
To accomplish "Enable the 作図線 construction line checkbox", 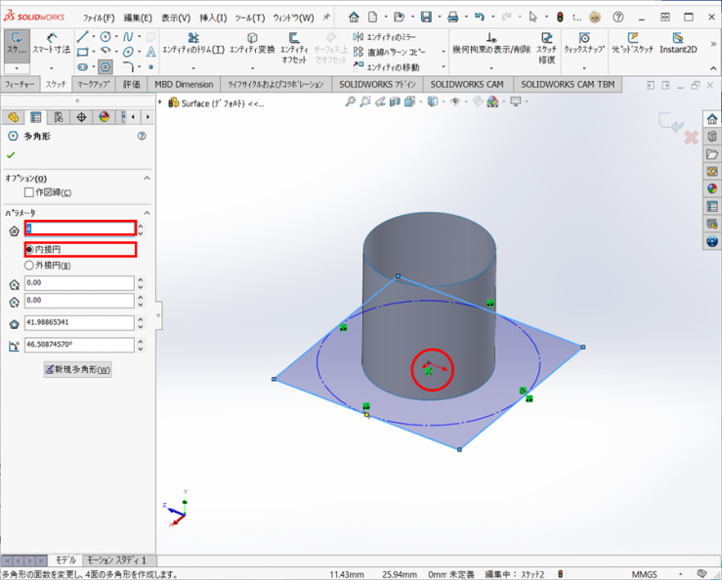I will pyautogui.click(x=28, y=192).
